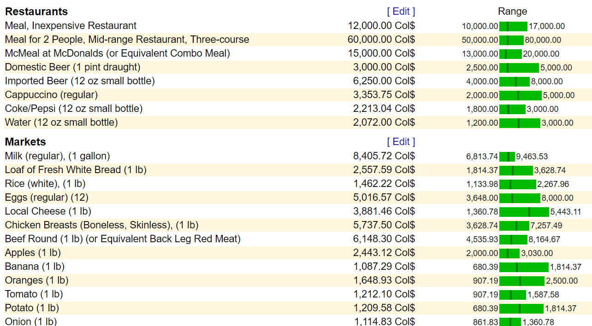This screenshot has height=326, width=592.
Task: Click the Chicken Breasts row label
Action: (101, 225)
